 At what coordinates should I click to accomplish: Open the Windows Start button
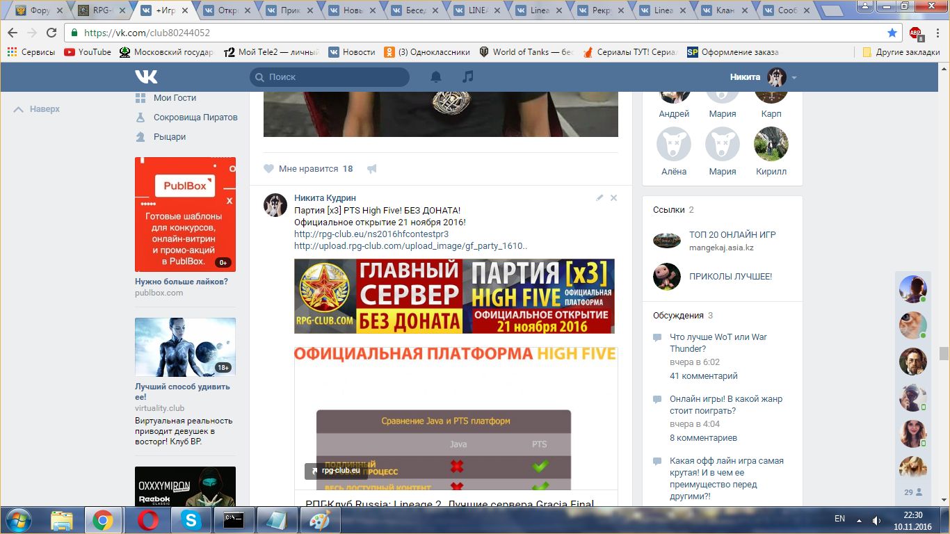pyautogui.click(x=18, y=520)
